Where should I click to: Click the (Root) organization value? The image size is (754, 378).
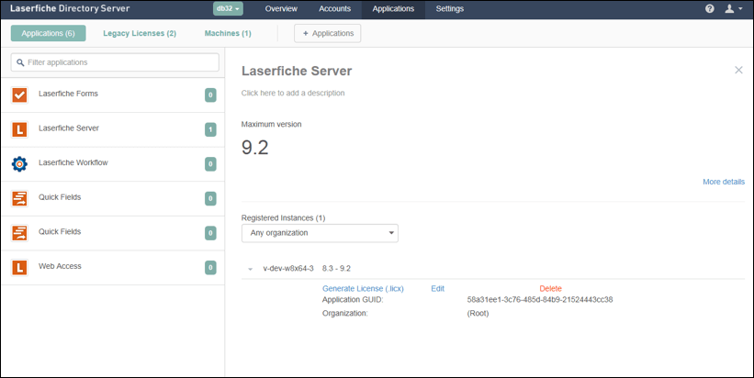(478, 313)
